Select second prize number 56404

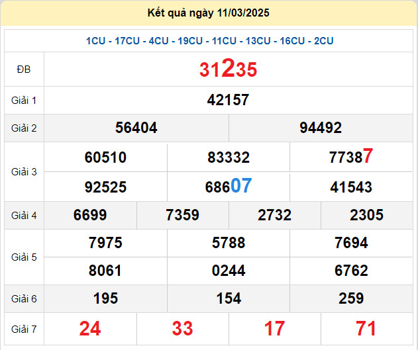(x=136, y=128)
